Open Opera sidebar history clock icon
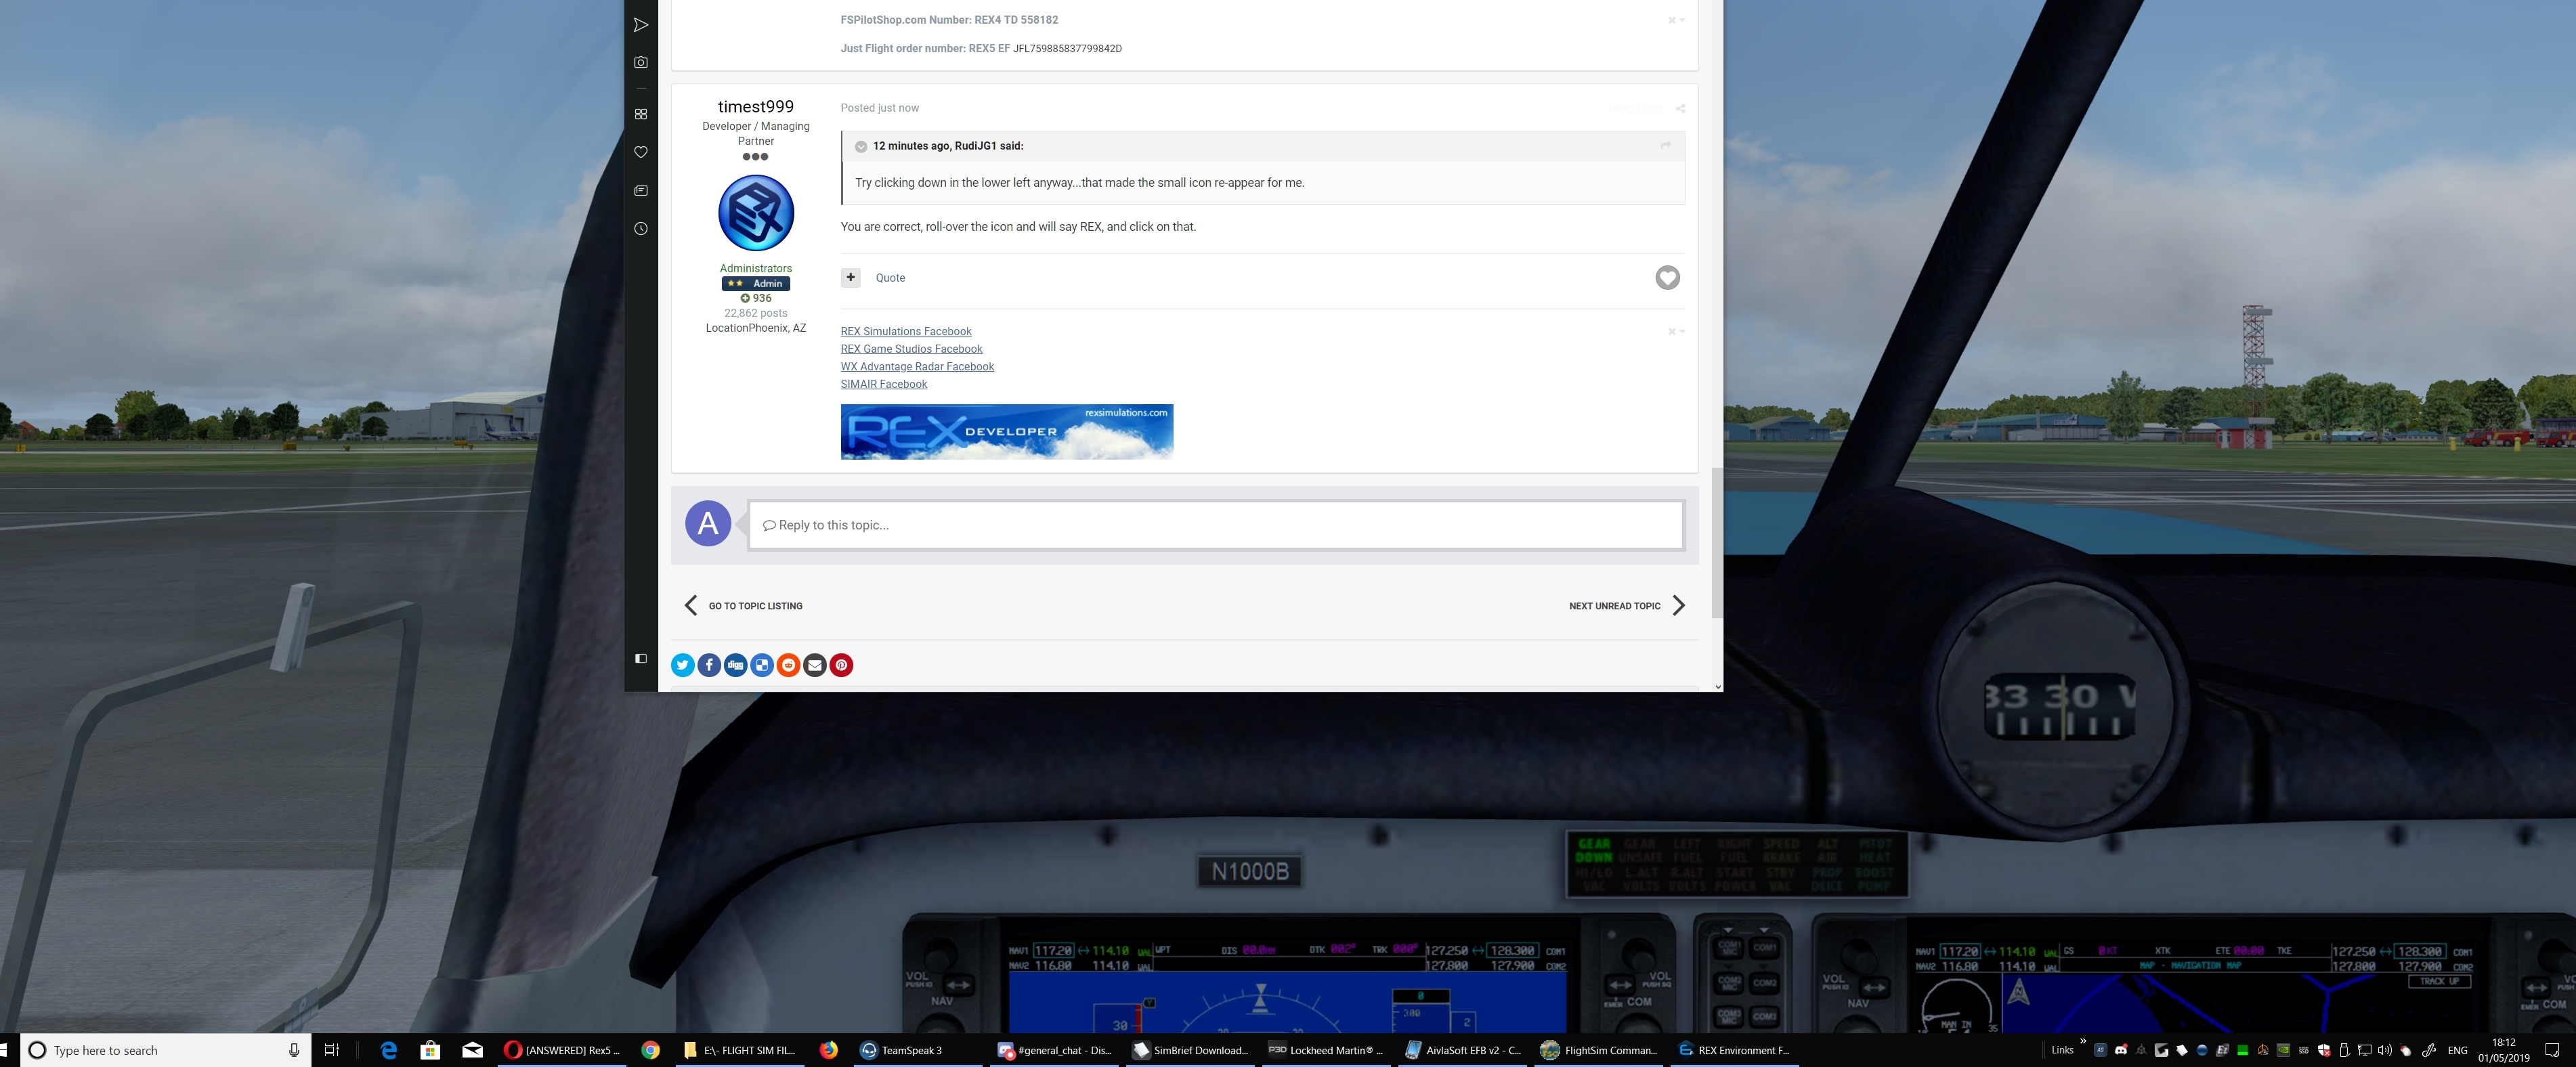This screenshot has width=2576, height=1067. pos(641,229)
